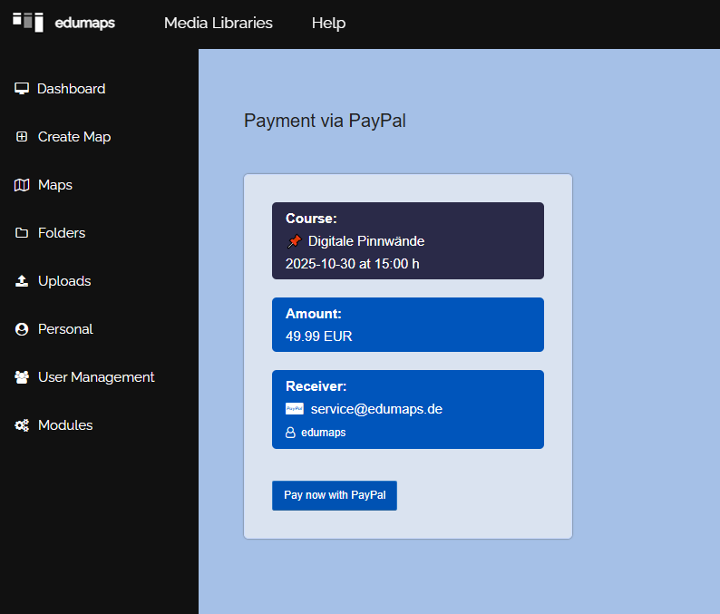Click the Digitale Pinnwände course name

[366, 241]
